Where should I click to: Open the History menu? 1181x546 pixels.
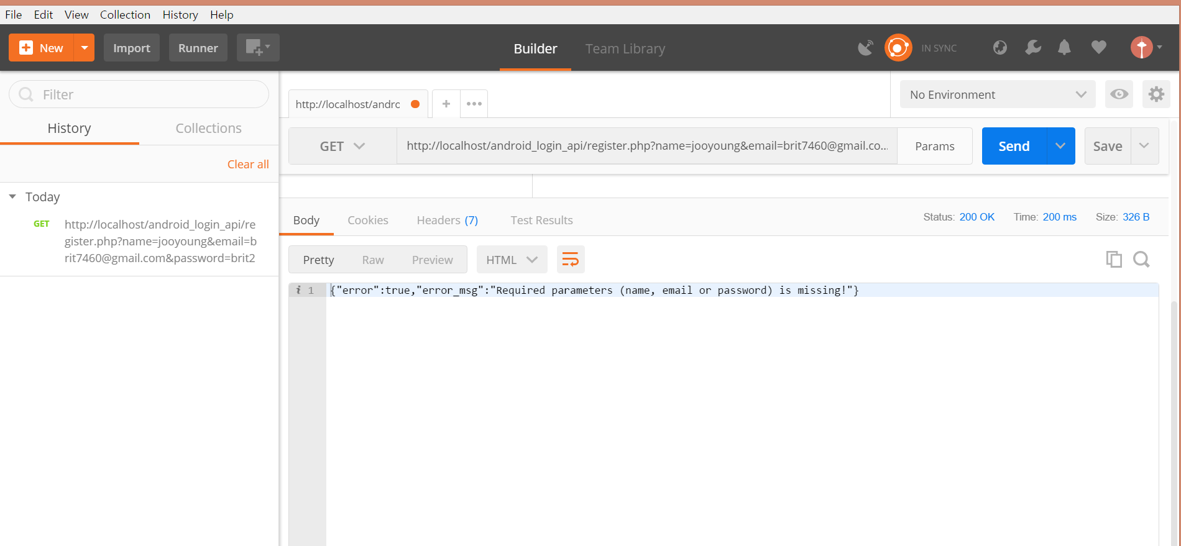[180, 14]
